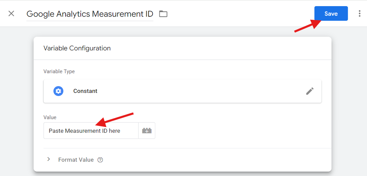Click the Variable Type label
This screenshot has height=176, width=367.
pyautogui.click(x=59, y=71)
